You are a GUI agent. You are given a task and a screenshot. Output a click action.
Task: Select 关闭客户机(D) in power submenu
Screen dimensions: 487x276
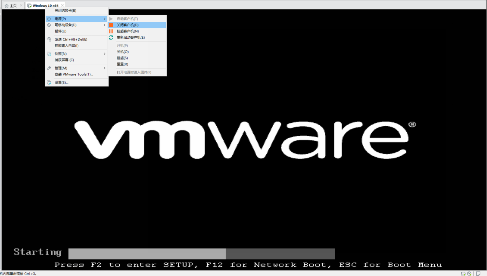[x=137, y=25]
